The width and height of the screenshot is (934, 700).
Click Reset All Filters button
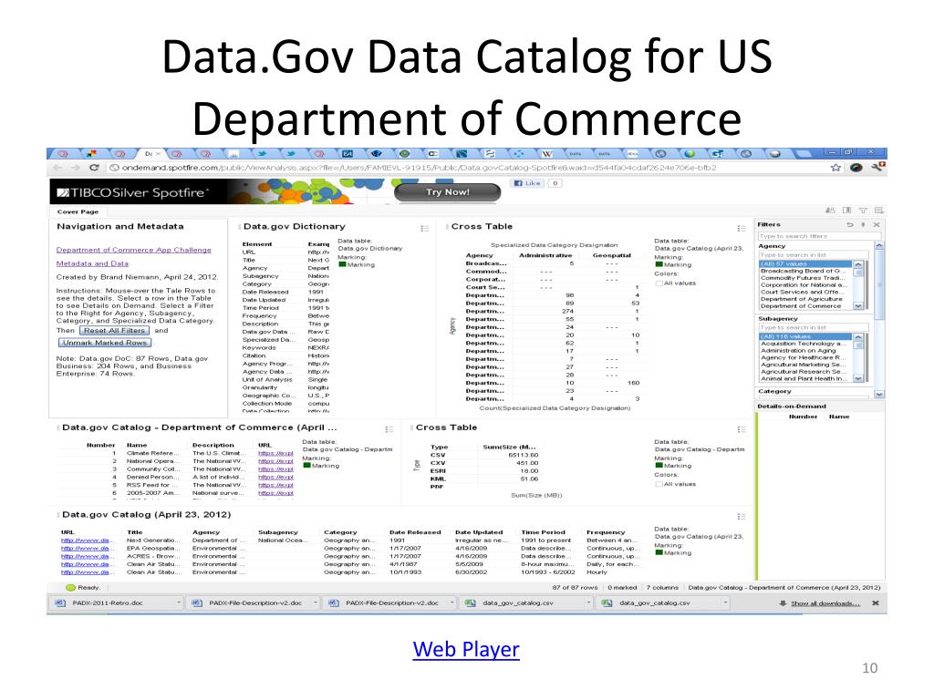(x=114, y=330)
